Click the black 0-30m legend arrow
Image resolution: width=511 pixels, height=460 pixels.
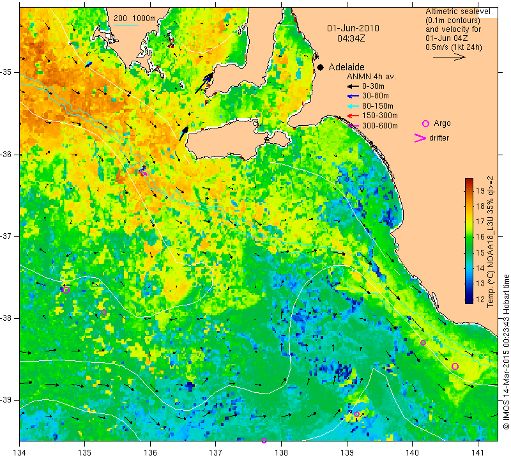(x=353, y=86)
